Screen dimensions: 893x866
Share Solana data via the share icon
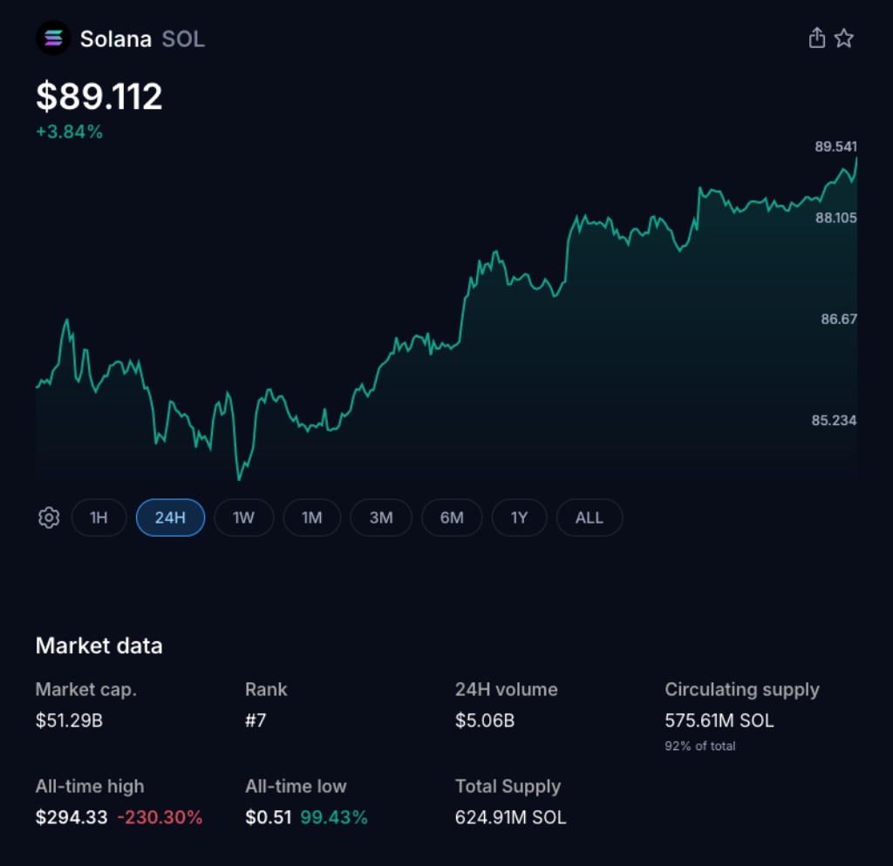click(816, 37)
